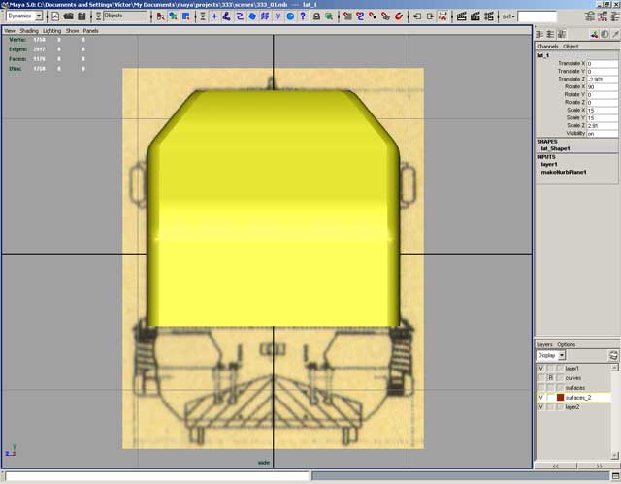The width and height of the screenshot is (621, 484).
Task: Select the makeNurbPlane1 input node
Action: pyautogui.click(x=567, y=172)
